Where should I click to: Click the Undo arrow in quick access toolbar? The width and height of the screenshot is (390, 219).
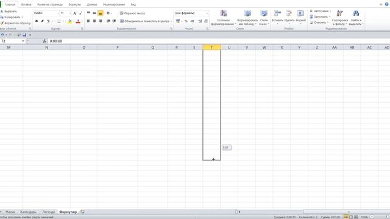(2, 35)
